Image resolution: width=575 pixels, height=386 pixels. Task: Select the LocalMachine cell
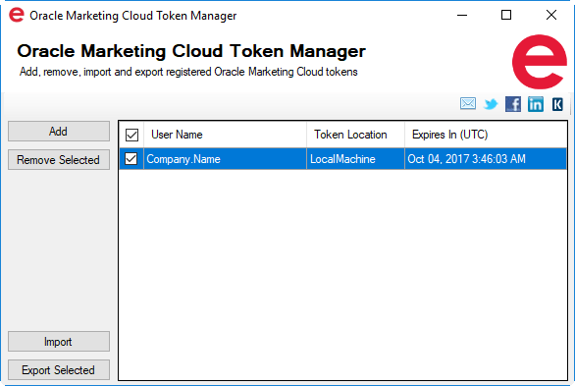point(356,159)
